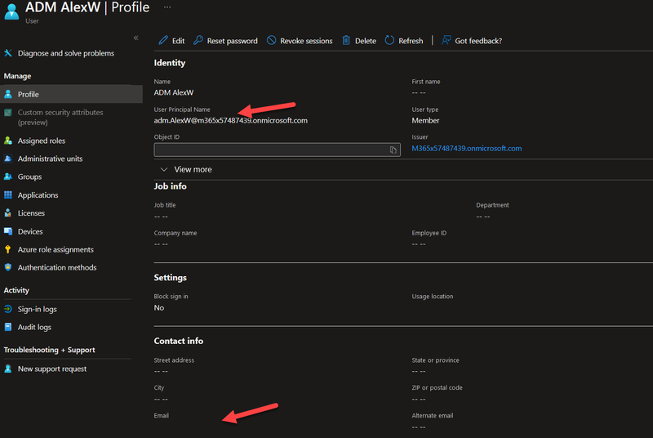The width and height of the screenshot is (653, 438).
Task: Collapse the sidebar with double chevron
Action: click(135, 38)
